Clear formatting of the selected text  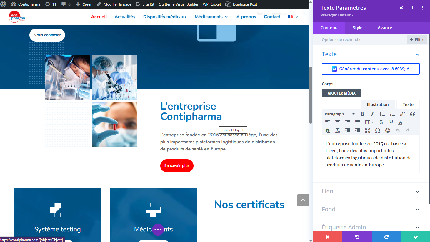tap(337, 130)
